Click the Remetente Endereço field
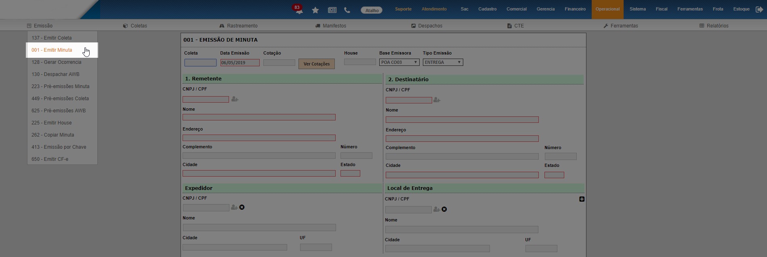The height and width of the screenshot is (257, 767). click(x=259, y=138)
